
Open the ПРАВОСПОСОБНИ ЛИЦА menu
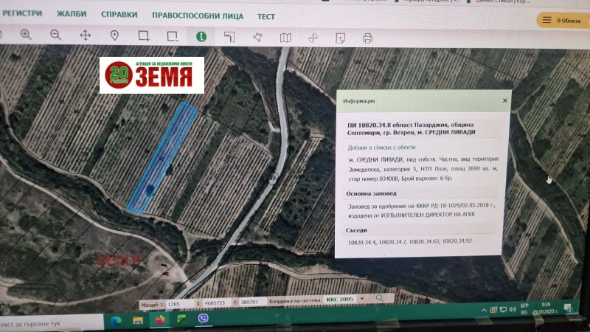198,15
